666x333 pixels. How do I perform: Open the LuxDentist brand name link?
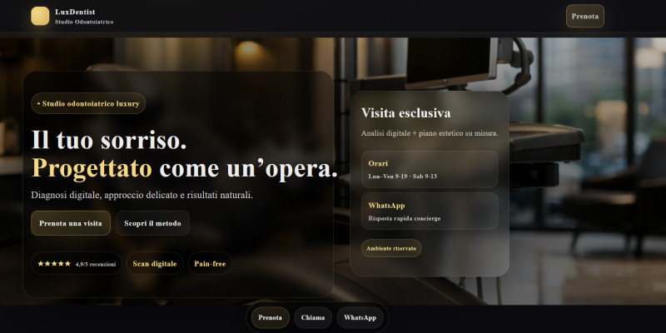click(x=75, y=12)
